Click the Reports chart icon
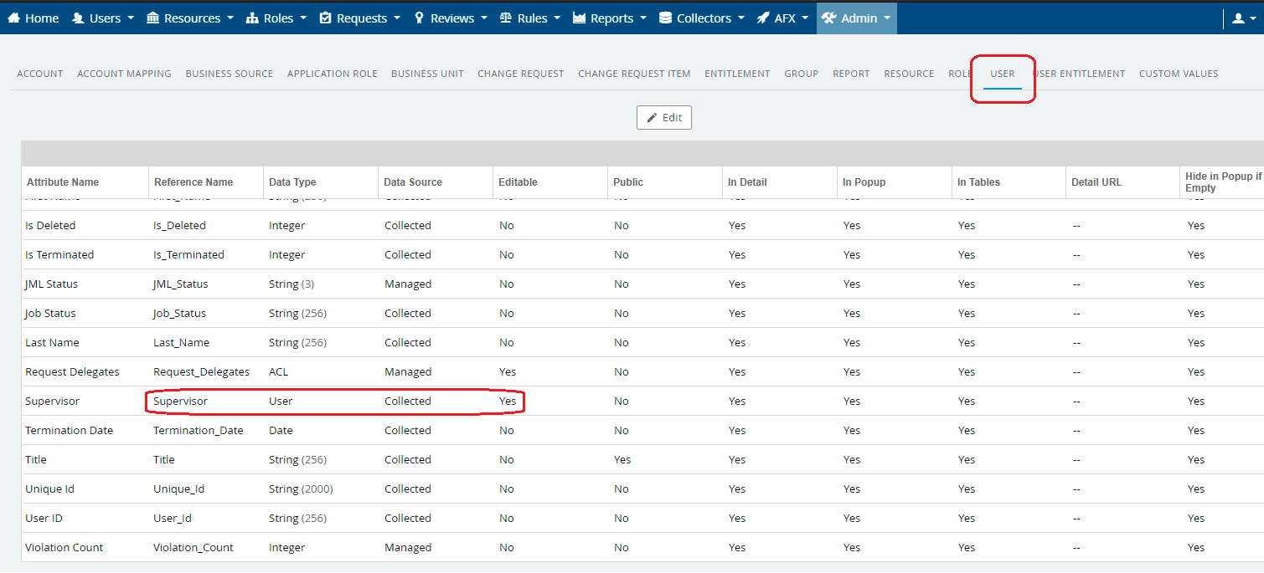Viewport: 1264px width, 573px height. click(580, 18)
